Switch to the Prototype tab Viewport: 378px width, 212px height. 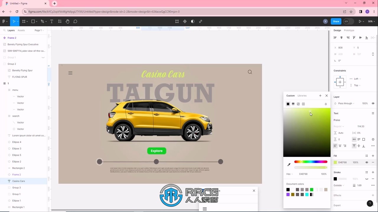pos(349,30)
